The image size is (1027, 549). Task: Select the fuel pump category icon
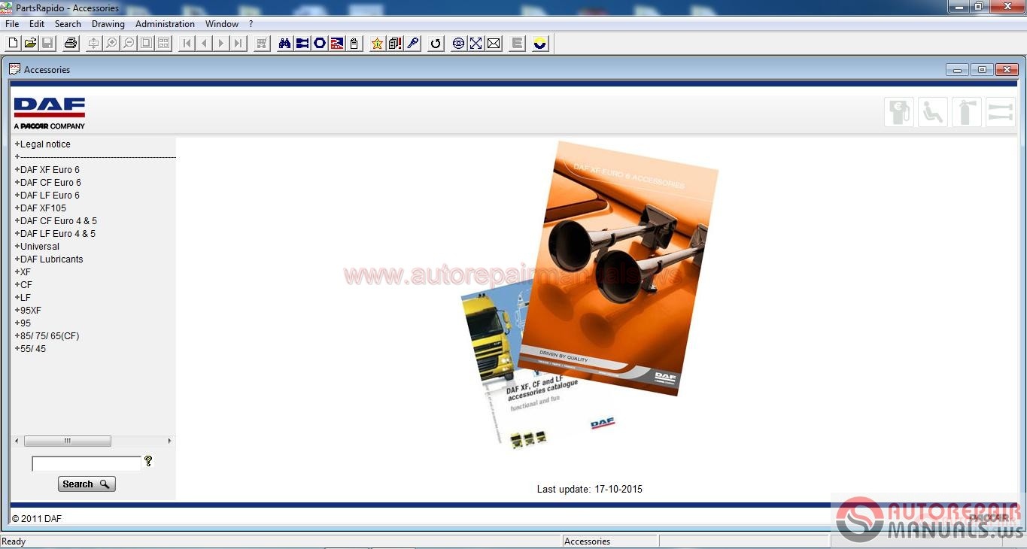[x=899, y=113]
